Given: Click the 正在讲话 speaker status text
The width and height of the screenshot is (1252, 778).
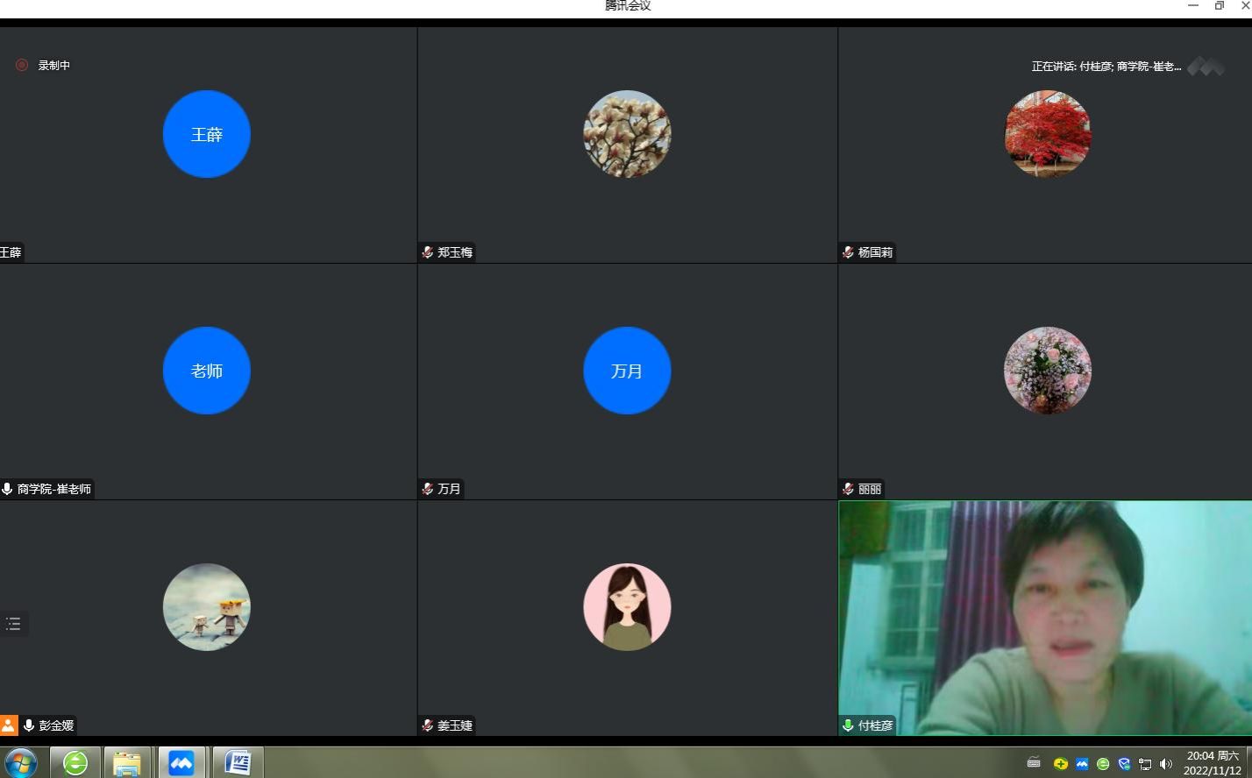Looking at the screenshot, I should pos(1106,67).
